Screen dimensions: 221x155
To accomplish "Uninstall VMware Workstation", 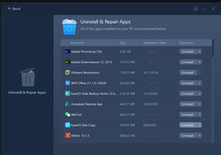I will 188,73.
